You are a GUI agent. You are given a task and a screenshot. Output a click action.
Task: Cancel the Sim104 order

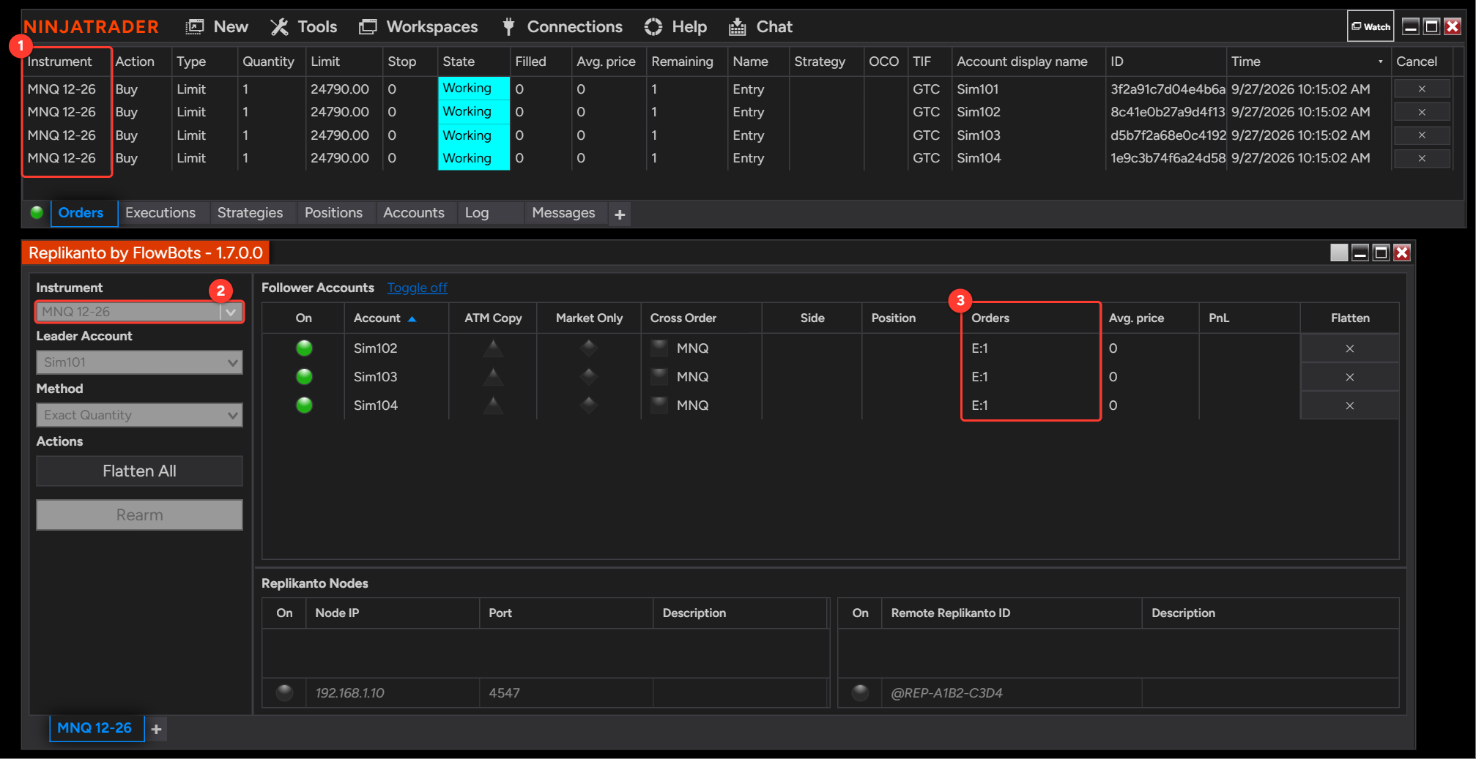[1422, 158]
